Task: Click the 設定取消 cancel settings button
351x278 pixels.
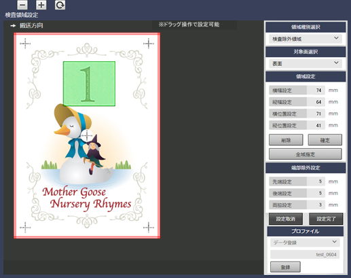Action: (x=286, y=219)
